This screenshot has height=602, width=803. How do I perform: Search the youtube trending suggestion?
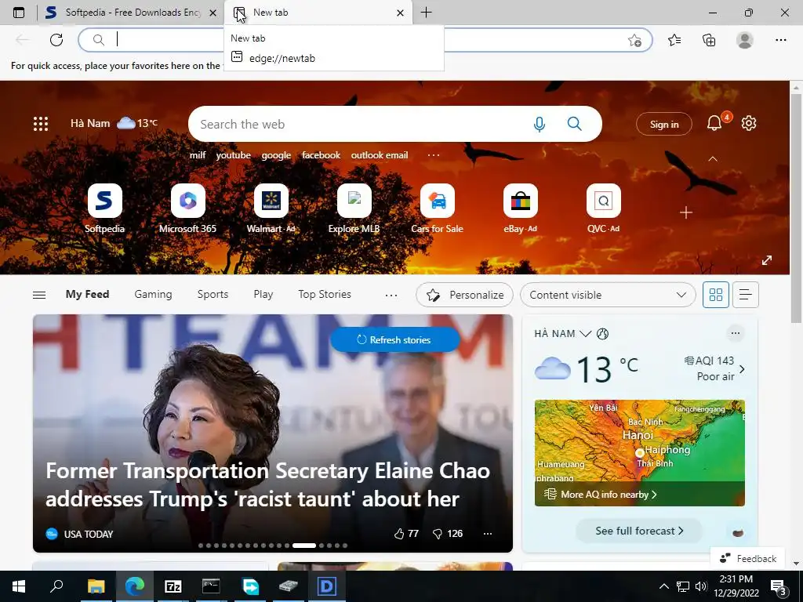(x=234, y=155)
